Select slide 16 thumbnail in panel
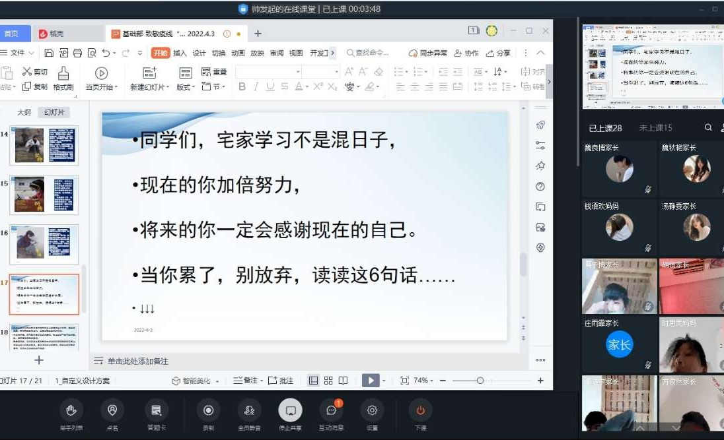This screenshot has height=440, width=724. [44, 244]
